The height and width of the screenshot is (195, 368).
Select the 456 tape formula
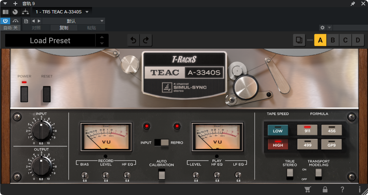tap(332, 130)
